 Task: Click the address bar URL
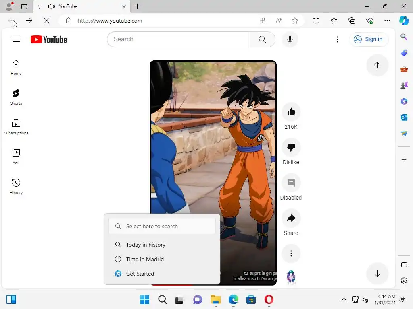coord(110,21)
